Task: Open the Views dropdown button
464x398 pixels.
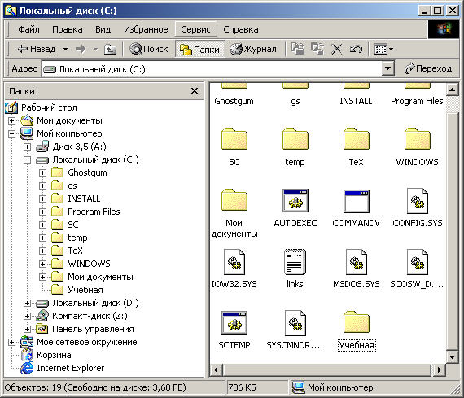Action: pyautogui.click(x=383, y=49)
